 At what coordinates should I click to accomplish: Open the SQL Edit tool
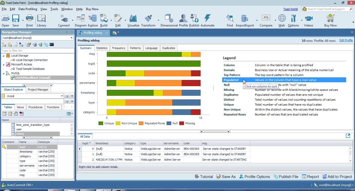[118, 21]
